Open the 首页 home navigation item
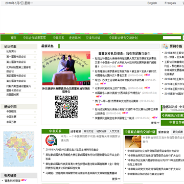184x184 pixels. click(x=13, y=38)
